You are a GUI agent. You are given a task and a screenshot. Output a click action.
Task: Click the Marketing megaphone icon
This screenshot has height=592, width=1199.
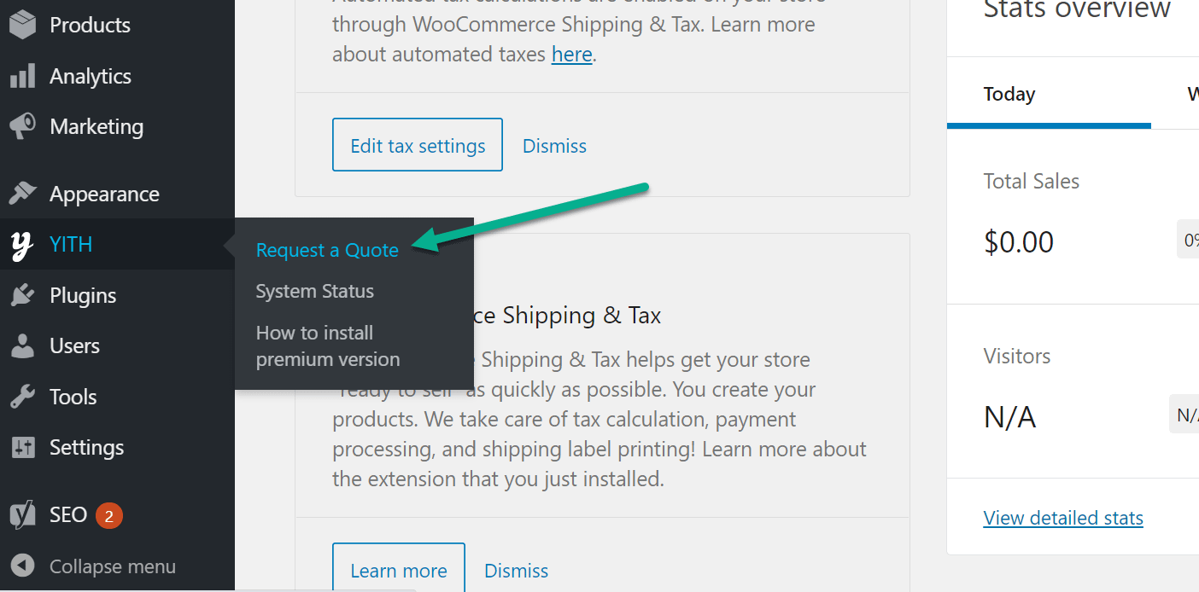[23, 125]
